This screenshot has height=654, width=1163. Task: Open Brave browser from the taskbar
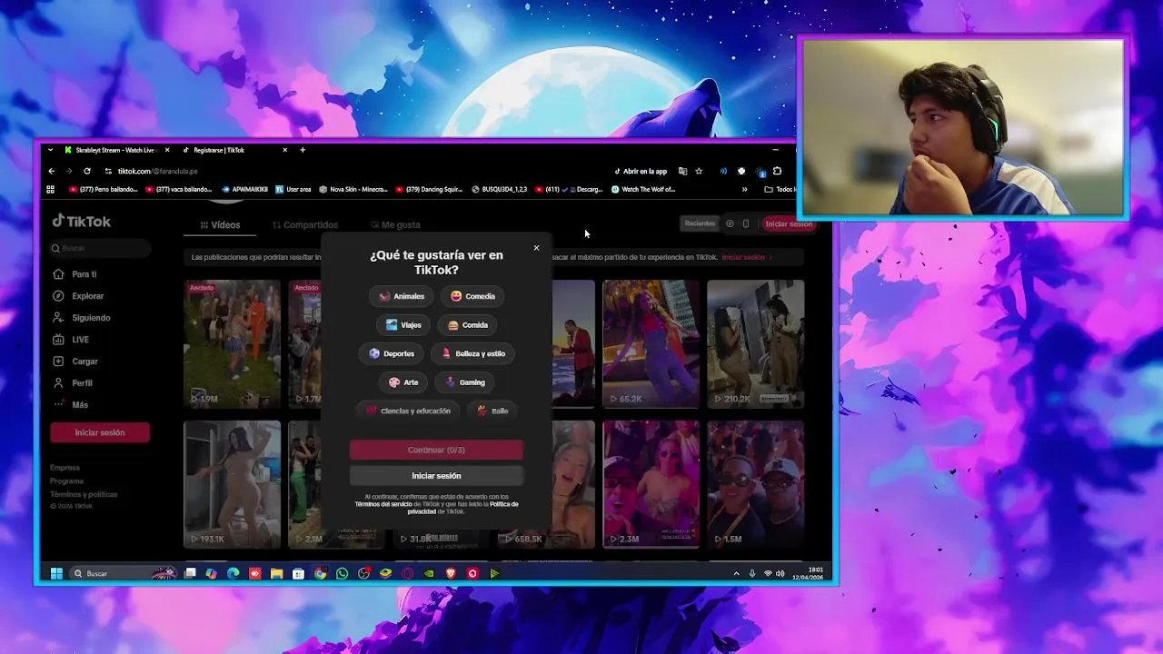tap(451, 573)
